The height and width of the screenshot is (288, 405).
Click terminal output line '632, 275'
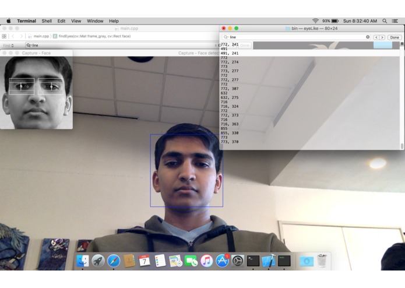tap(230, 97)
